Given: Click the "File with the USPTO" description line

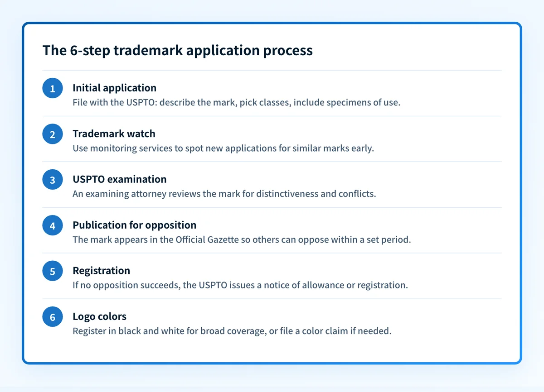Looking at the screenshot, I should click(x=237, y=102).
